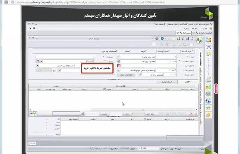Click the ردیابی انبار header in lower table
Image resolution: width=240 pixels, height=154 pixels.
pyautogui.click(x=73, y=119)
